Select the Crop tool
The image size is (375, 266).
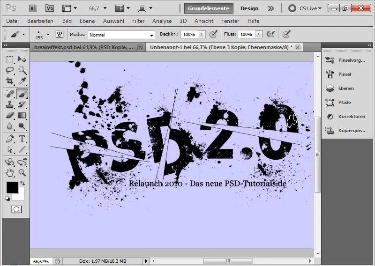pos(10,81)
